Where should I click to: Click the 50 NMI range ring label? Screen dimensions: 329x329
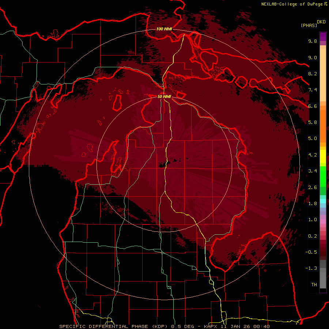click(164, 97)
